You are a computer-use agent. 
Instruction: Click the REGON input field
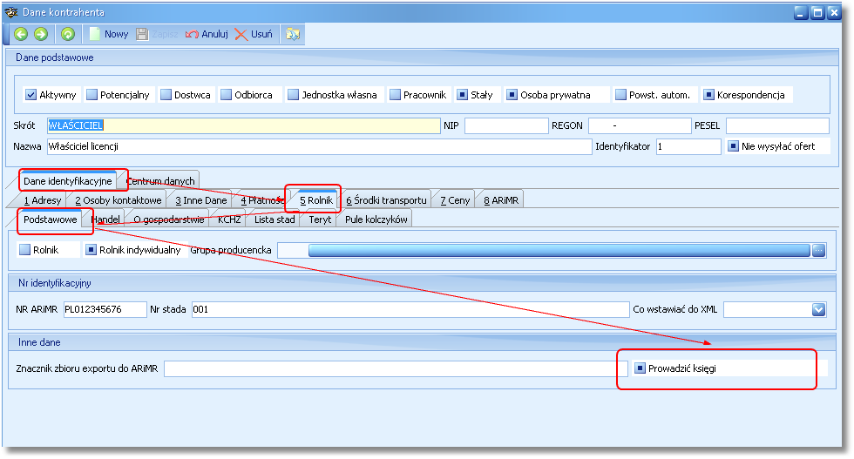click(x=640, y=125)
